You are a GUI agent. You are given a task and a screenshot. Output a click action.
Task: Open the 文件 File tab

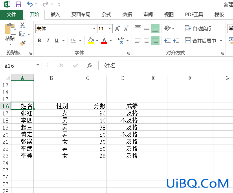(11, 15)
